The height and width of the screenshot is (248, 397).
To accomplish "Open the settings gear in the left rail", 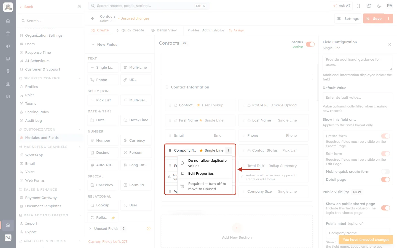I will 8,225.
